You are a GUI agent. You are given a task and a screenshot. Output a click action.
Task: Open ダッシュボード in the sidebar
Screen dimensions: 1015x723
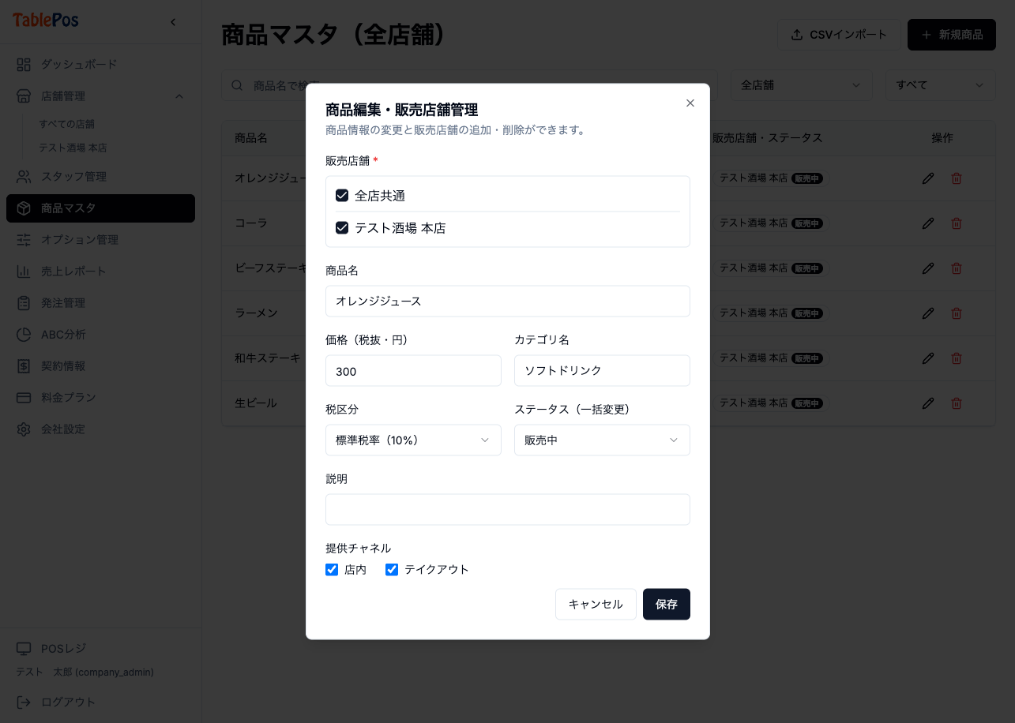pos(100,65)
